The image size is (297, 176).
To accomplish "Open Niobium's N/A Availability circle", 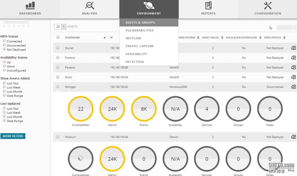I will [175, 159].
